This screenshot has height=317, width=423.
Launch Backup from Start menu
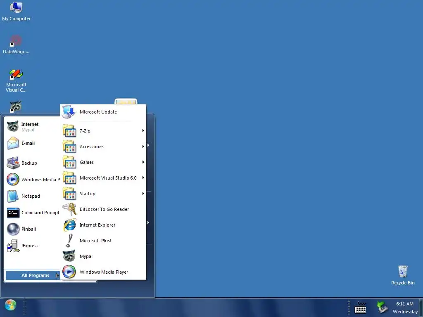32,163
